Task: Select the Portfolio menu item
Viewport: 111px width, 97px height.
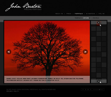Action: (79, 14)
